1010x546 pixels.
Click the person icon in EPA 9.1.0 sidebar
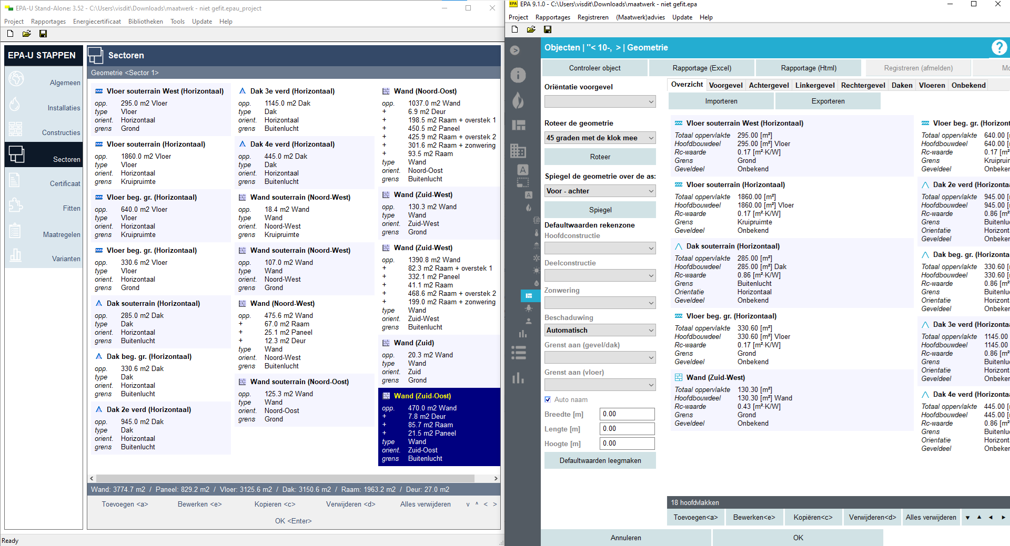tap(529, 321)
